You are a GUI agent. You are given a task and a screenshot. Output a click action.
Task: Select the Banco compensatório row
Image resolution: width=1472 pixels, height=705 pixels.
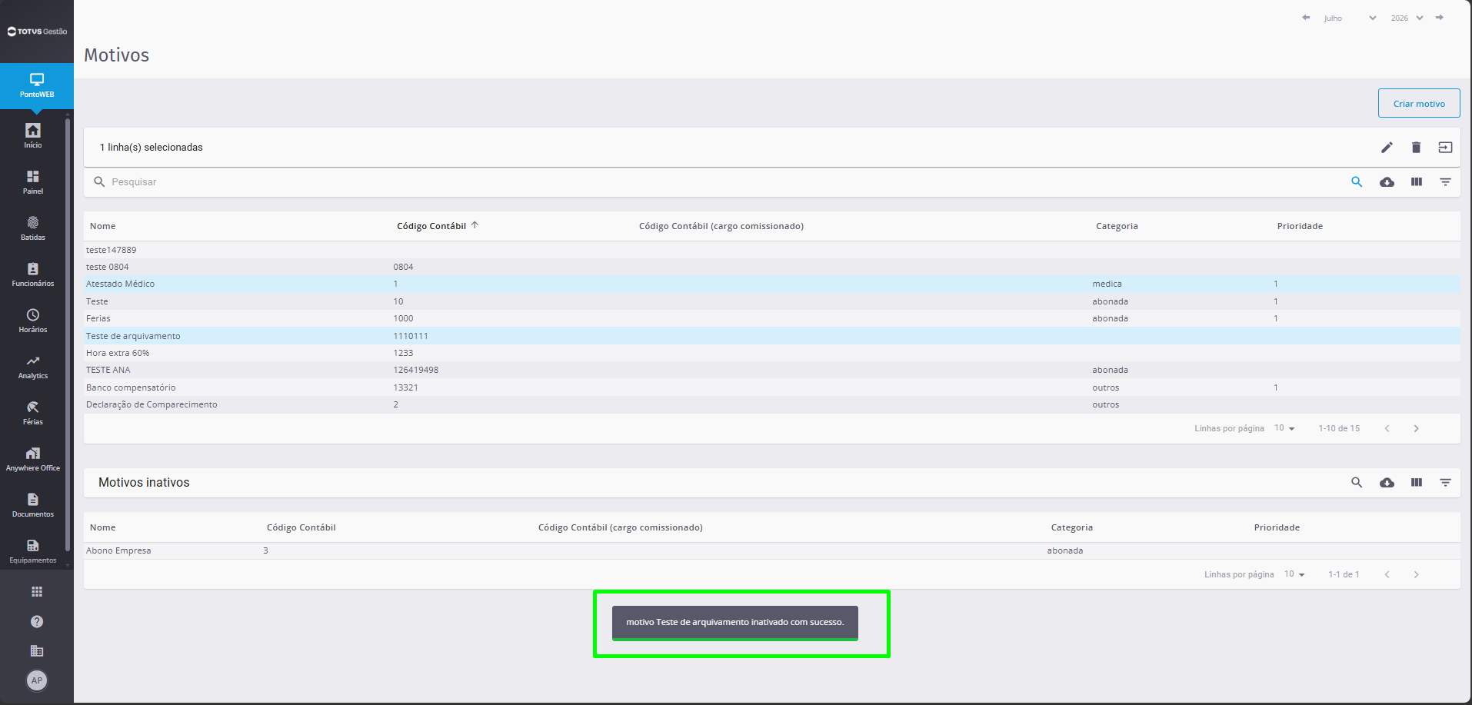click(x=772, y=387)
